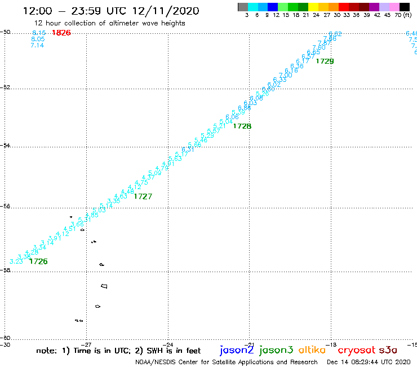
Task: Click the note 'Time is in UTC'
Action: click(x=102, y=351)
